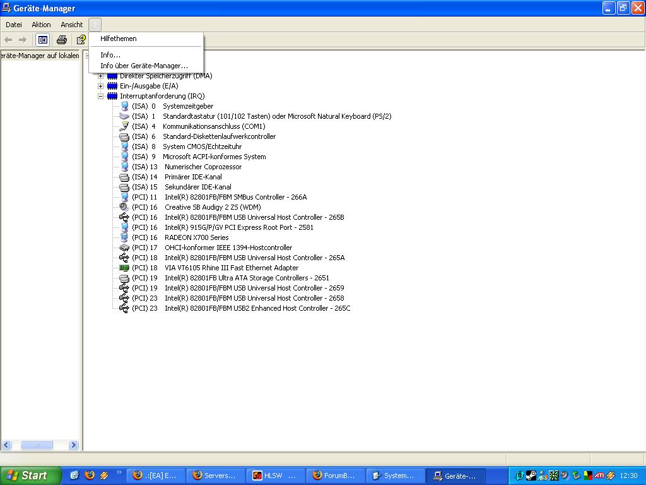This screenshot has height=485, width=646.
Task: Click the Interruptanforderung (IRQ) chip icon
Action: pyautogui.click(x=112, y=96)
